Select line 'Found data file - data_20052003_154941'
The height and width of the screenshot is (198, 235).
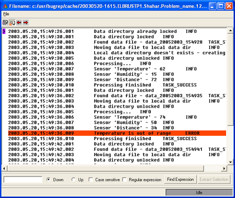click(x=117, y=149)
